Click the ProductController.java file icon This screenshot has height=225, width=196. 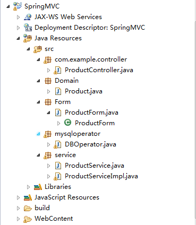(57, 70)
